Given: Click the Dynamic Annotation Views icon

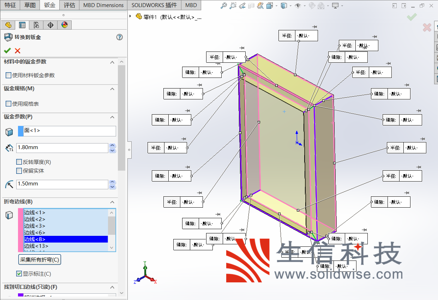Looking at the screenshot, I should [x=260, y=6].
